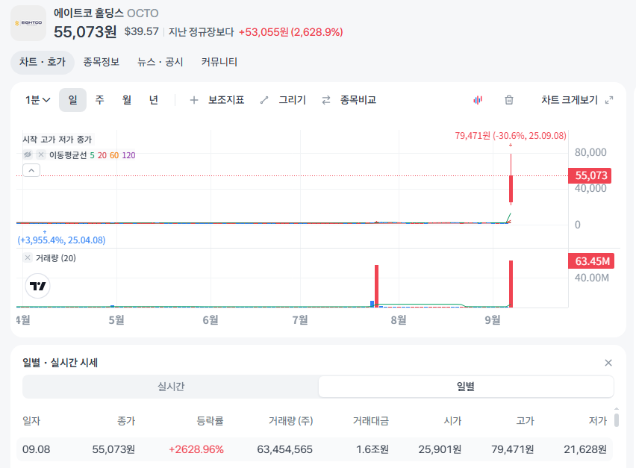Select the 60-day moving average label

114,155
